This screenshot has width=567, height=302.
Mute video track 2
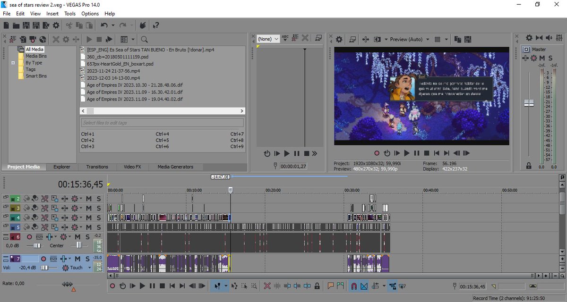(89, 199)
